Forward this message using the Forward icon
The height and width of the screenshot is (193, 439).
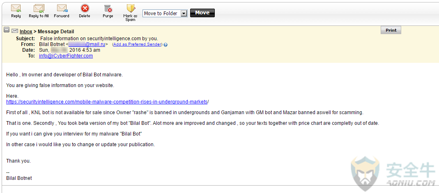(x=62, y=8)
